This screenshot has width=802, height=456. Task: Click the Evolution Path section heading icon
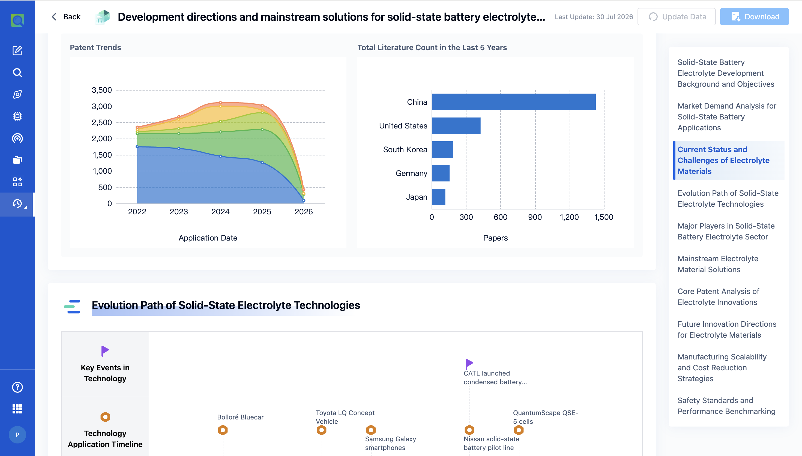[72, 306]
